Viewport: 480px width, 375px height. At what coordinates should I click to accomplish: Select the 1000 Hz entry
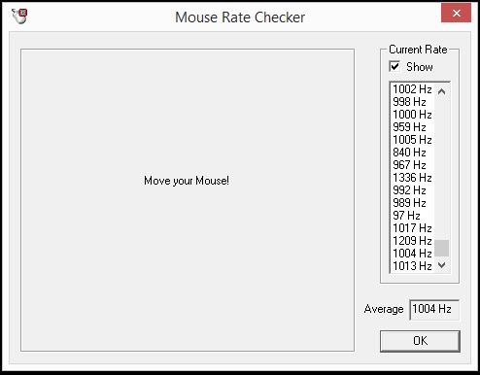tap(412, 115)
